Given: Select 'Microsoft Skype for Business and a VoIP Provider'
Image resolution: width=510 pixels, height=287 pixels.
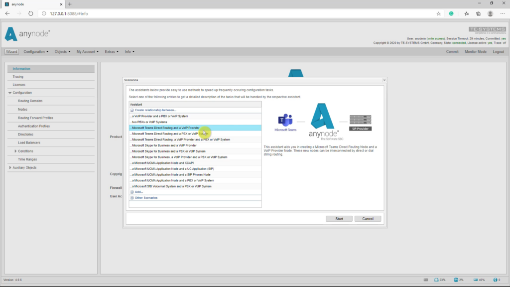Looking at the screenshot, I should coord(195,145).
